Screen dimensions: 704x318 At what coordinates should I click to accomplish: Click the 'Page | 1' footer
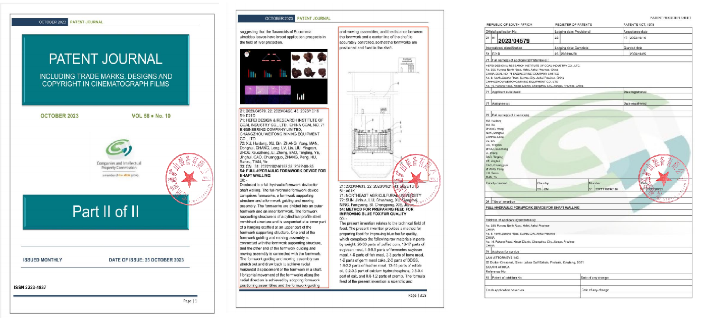click(190, 301)
